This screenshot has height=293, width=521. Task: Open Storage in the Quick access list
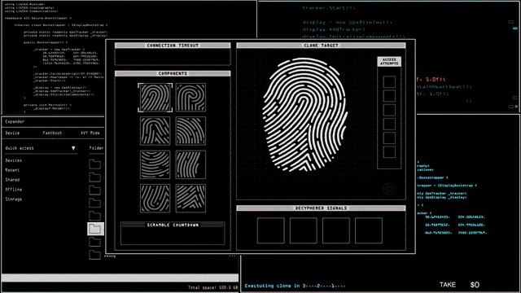14,199
